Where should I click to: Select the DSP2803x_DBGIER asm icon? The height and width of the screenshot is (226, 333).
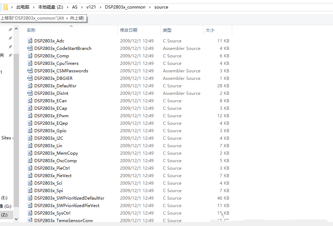(30, 78)
